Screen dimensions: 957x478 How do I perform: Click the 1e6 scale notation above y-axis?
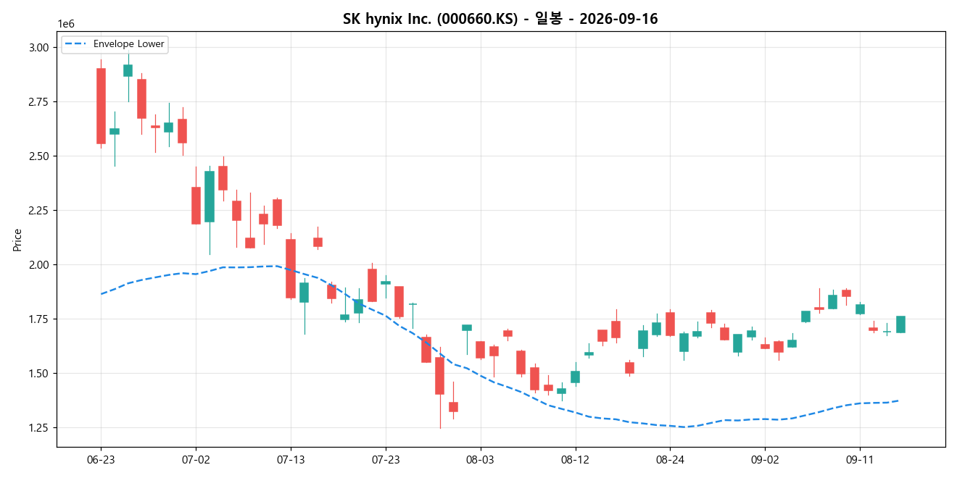click(x=66, y=24)
